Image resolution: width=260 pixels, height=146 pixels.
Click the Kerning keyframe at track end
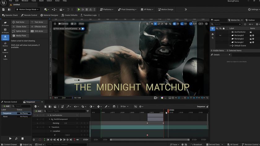pyautogui.click(x=163, y=123)
